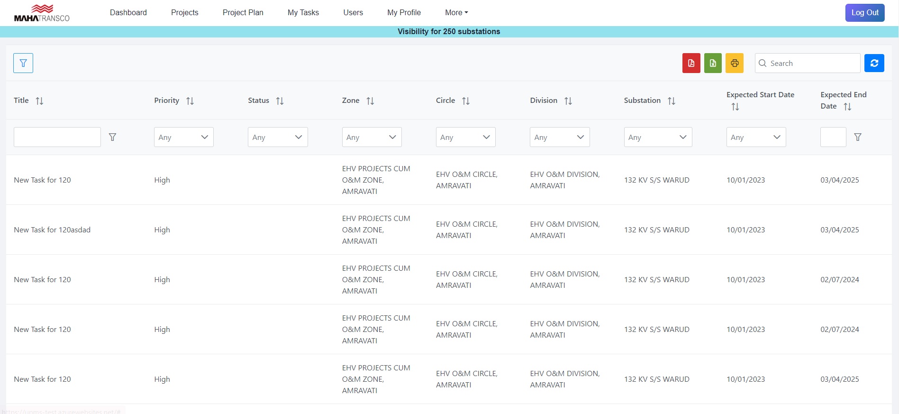Focus the Search box
Screen dimensions: 899x414
808,63
